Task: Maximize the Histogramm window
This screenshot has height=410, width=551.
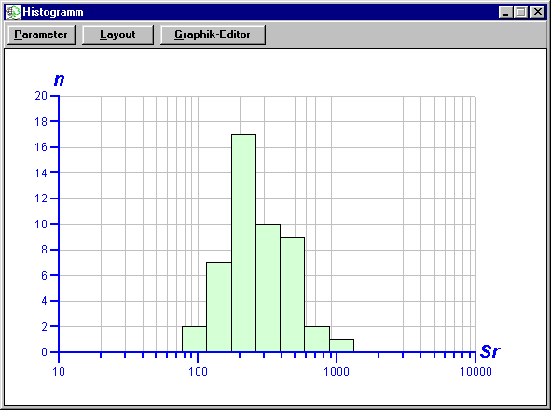Action: (521, 12)
